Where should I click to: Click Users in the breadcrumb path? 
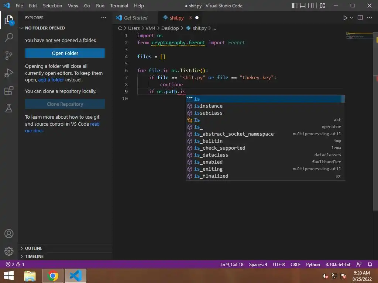tap(134, 28)
